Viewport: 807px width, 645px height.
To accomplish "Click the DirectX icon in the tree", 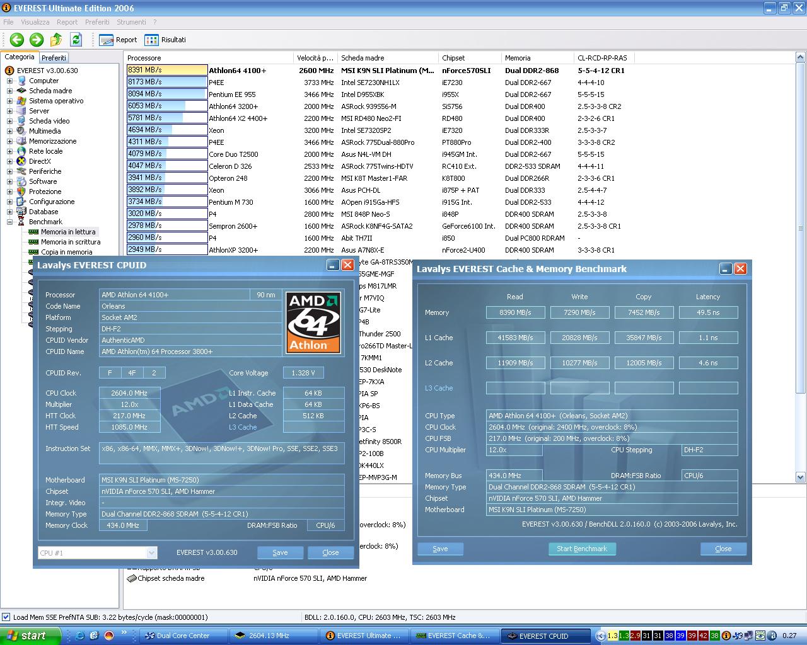I will (22, 161).
